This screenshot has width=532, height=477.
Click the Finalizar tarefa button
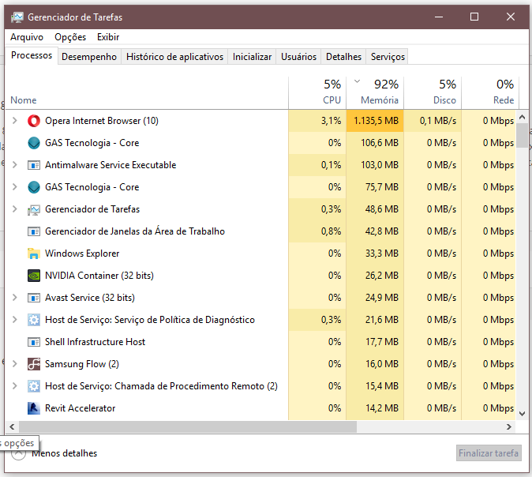click(x=489, y=453)
